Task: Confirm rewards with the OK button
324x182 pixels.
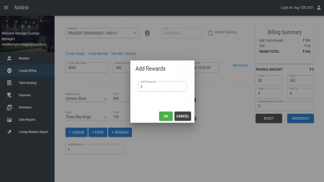Action: point(166,116)
